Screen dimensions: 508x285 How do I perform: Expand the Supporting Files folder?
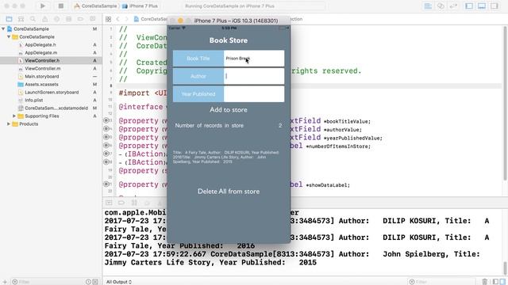click(x=14, y=116)
